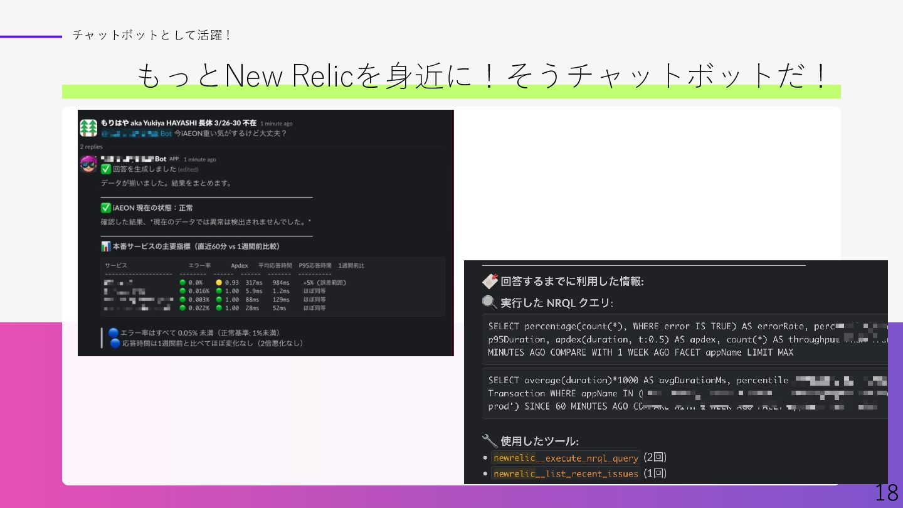The height and width of the screenshot is (508, 903).
Task: Click the bar chart emoji before 本番サービスの主要指標
Action: pyautogui.click(x=106, y=246)
